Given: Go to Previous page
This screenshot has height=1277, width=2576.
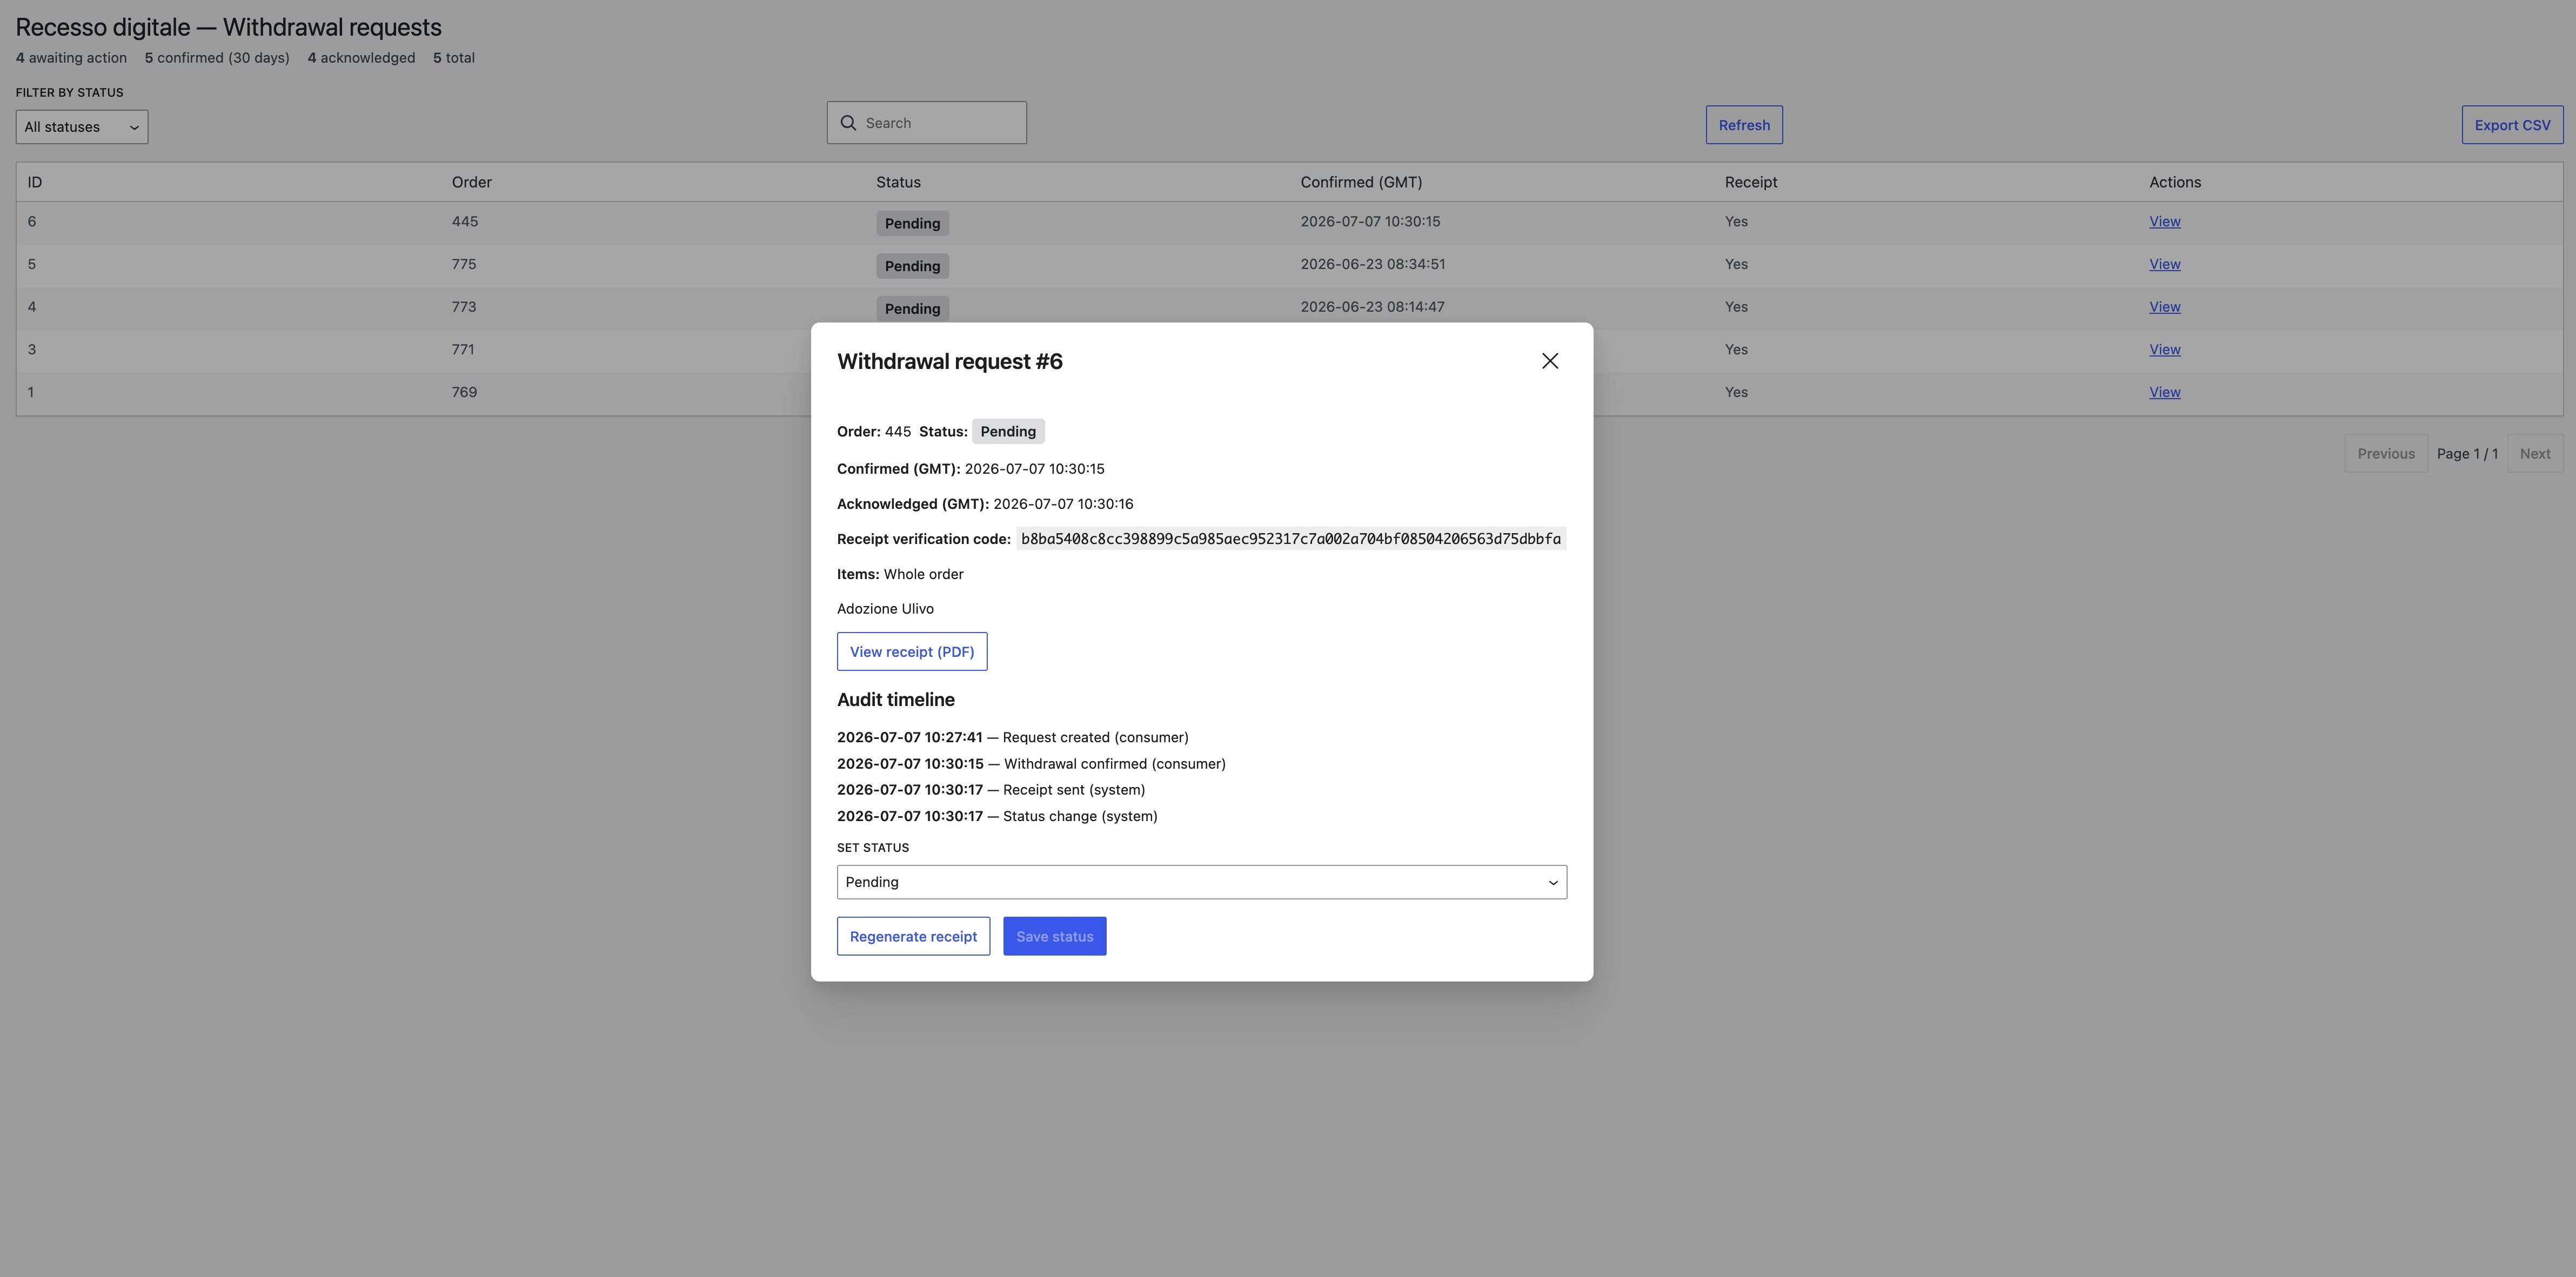Looking at the screenshot, I should (x=2386, y=454).
